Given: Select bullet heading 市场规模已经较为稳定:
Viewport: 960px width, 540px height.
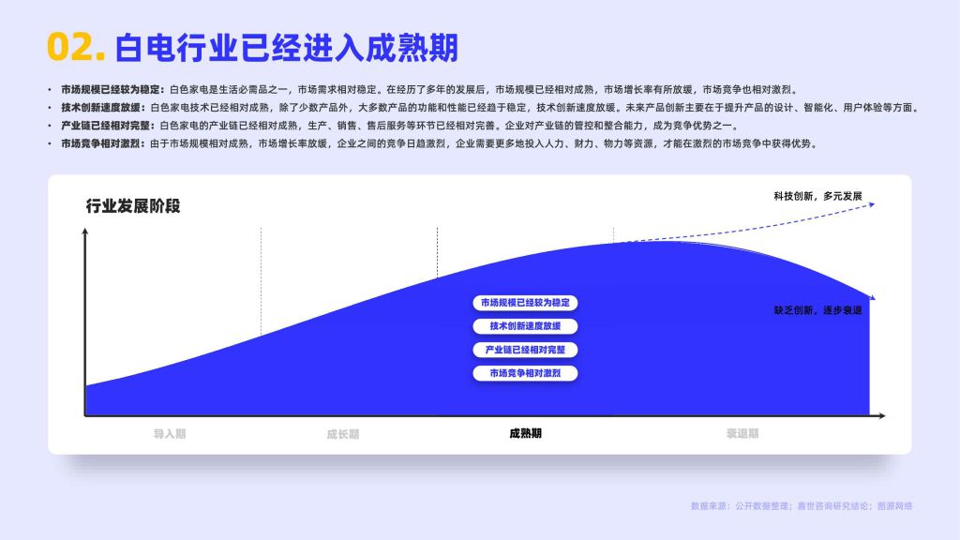Looking at the screenshot, I should (112, 90).
